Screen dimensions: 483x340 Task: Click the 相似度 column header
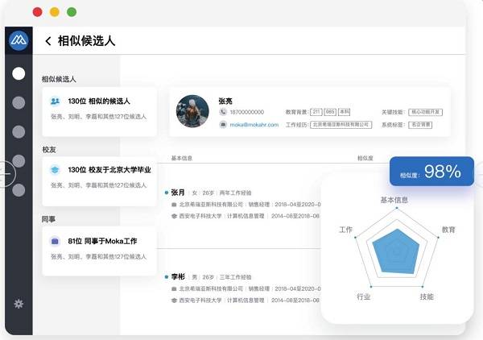(365, 158)
